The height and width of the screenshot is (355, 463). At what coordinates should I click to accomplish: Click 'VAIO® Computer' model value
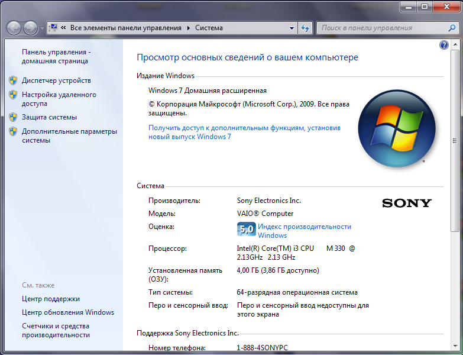(x=265, y=214)
